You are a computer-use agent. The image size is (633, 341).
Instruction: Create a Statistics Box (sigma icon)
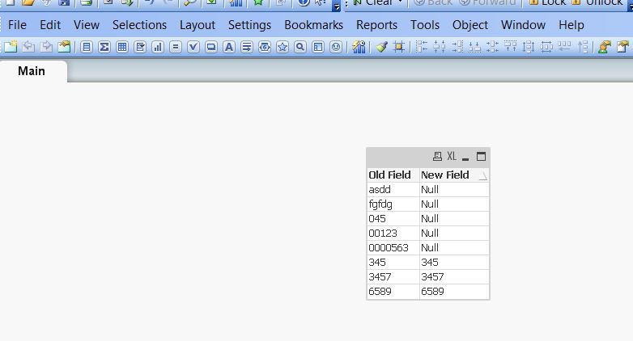click(104, 47)
